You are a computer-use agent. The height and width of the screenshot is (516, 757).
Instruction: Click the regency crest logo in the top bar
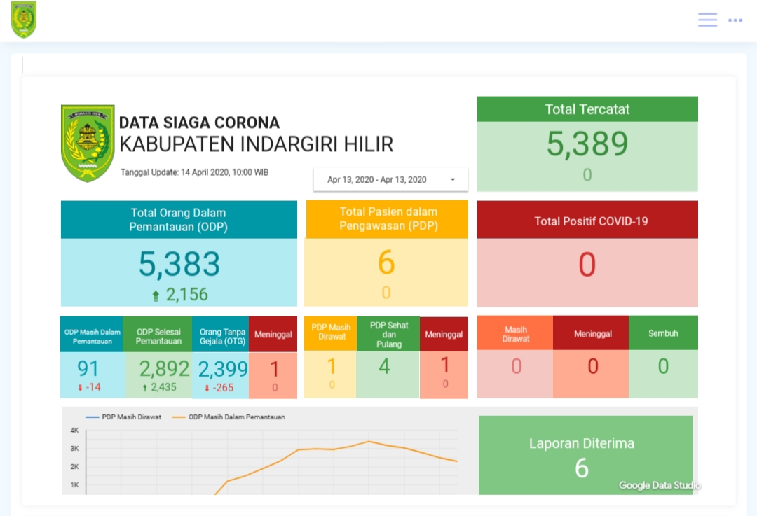(23, 20)
